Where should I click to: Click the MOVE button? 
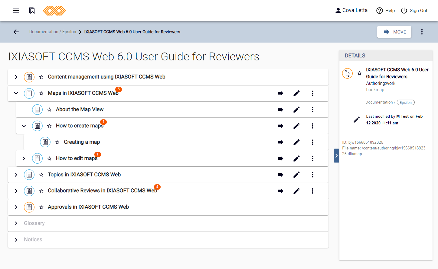pos(394,32)
